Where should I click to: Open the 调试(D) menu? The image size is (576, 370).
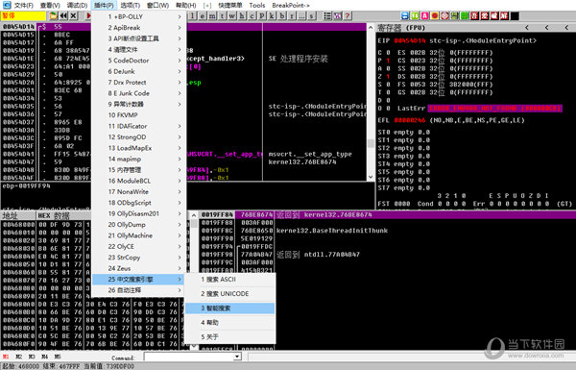pos(77,6)
